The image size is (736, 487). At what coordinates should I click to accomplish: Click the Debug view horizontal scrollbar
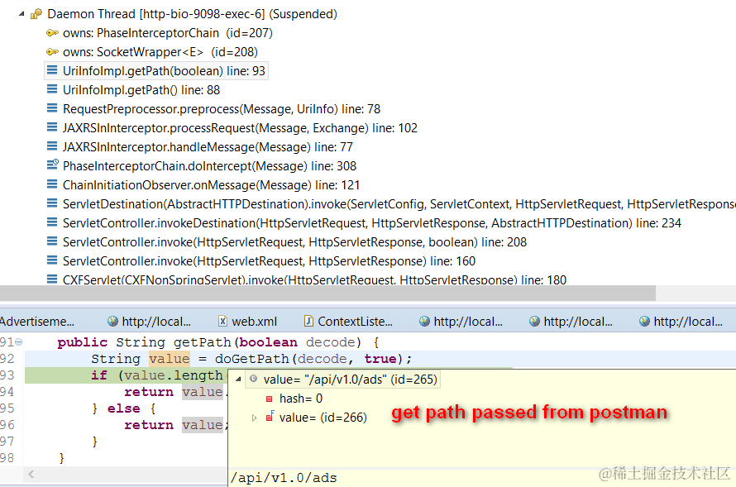327,294
